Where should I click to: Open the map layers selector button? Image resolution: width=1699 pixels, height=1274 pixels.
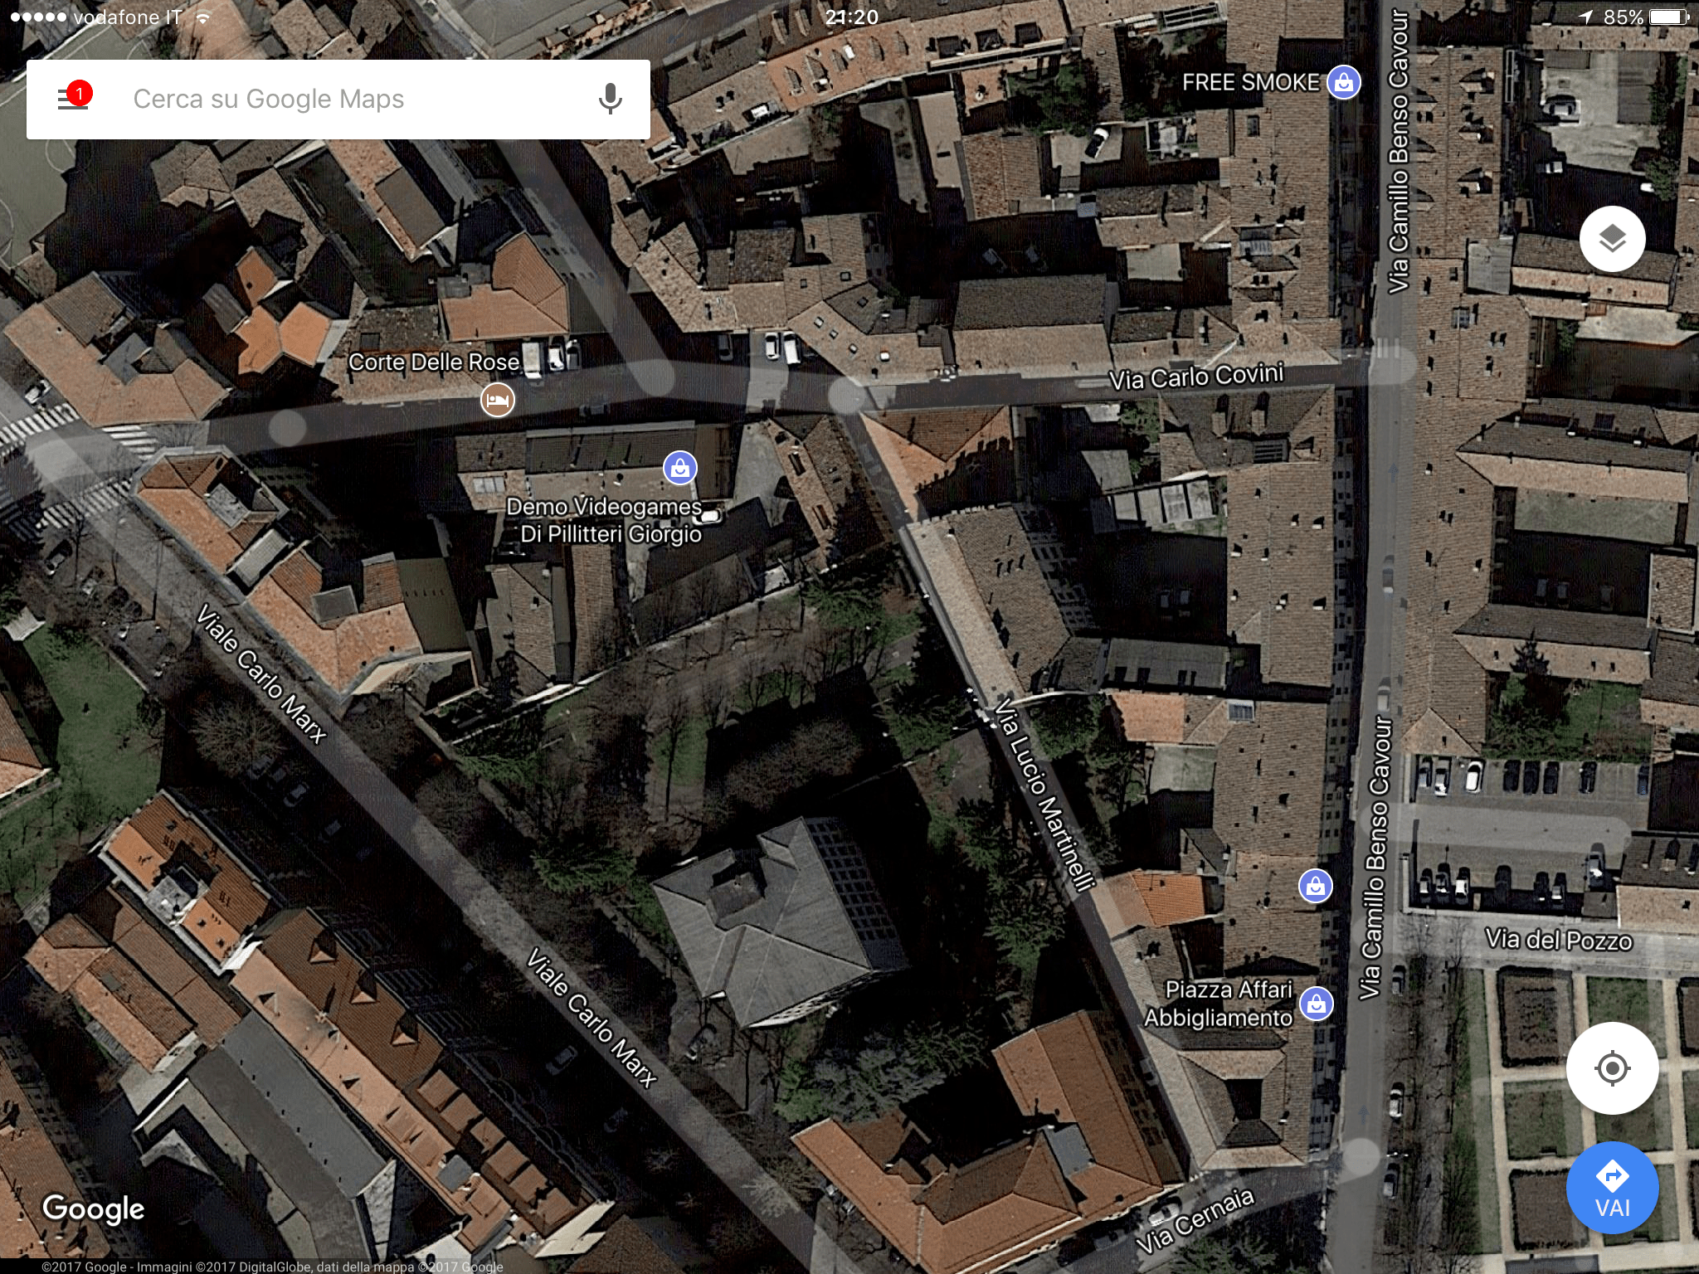point(1612,239)
